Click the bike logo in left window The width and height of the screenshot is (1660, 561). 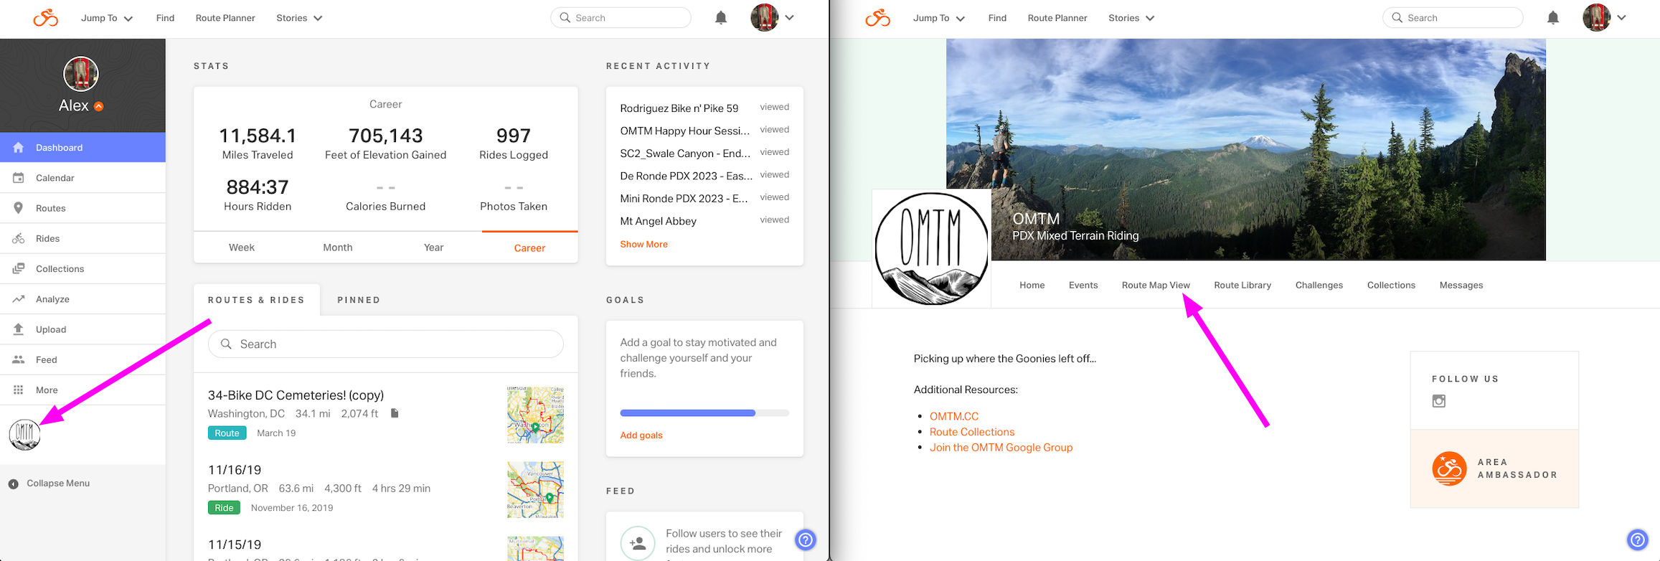pos(45,18)
